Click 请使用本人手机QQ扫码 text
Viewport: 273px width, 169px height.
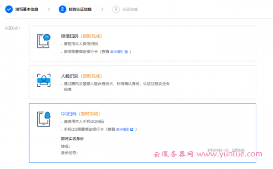pos(84,122)
